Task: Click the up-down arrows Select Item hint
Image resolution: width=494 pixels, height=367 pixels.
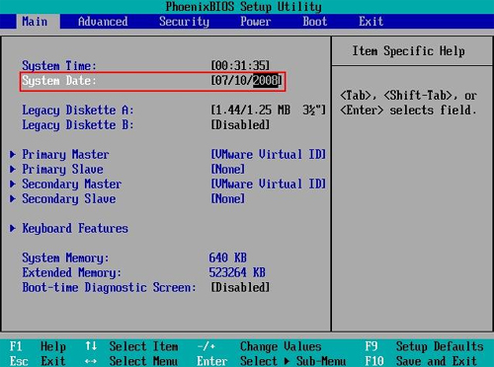Action: (x=131, y=346)
